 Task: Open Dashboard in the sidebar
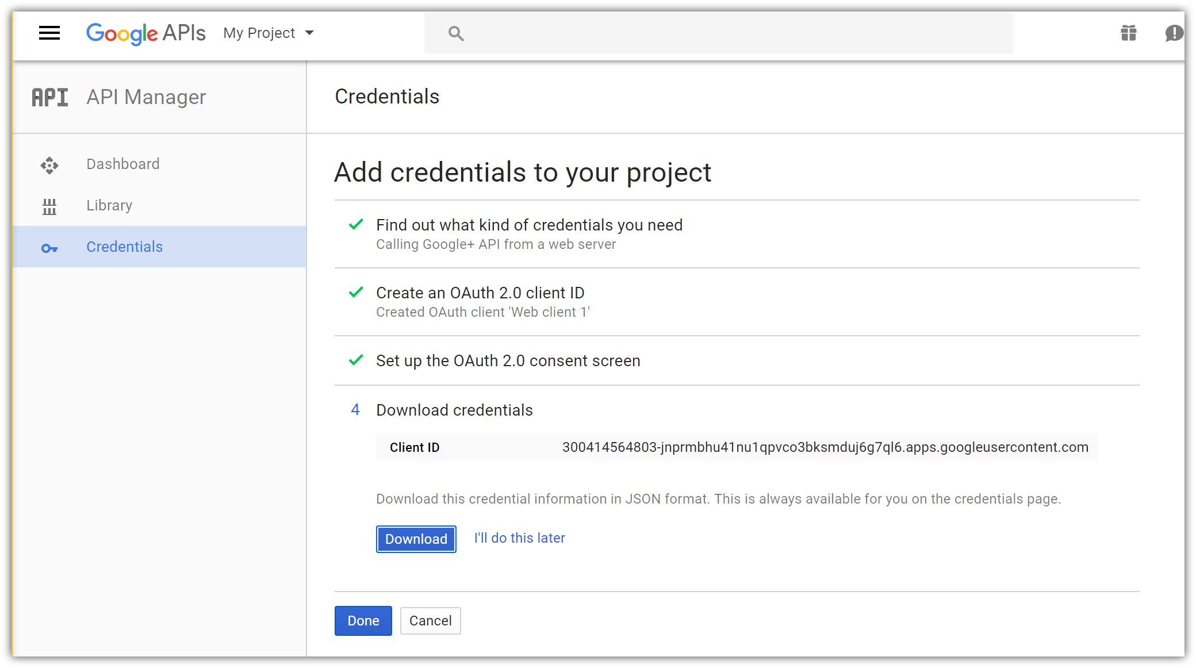click(x=123, y=164)
